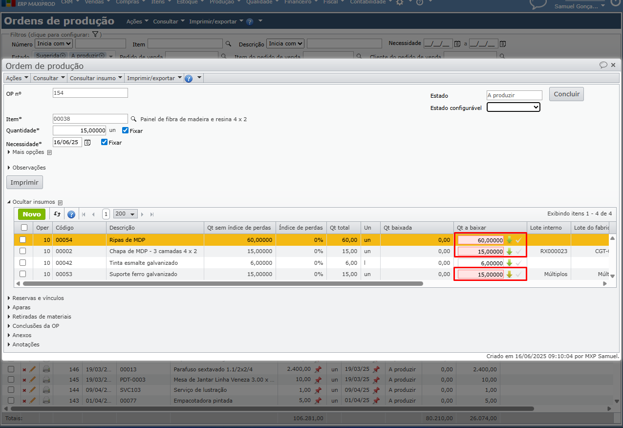
Task: Open item search magnifier next to 00038
Action: 133,119
